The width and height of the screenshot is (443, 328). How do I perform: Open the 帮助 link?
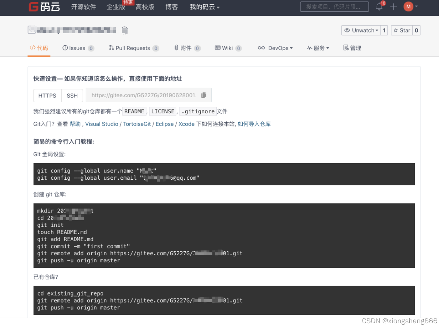click(75, 124)
